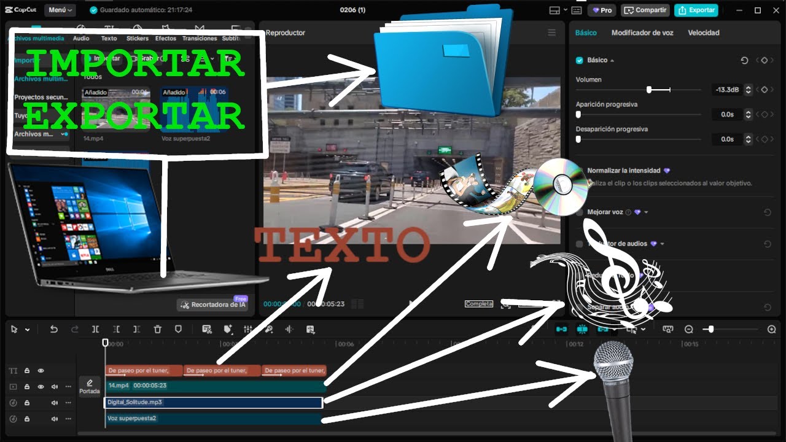Redo the last undone edit
Screen dimensions: 786x442
[75, 329]
